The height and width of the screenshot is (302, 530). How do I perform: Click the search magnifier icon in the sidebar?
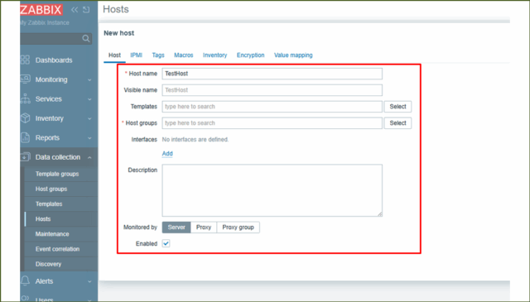click(x=86, y=39)
